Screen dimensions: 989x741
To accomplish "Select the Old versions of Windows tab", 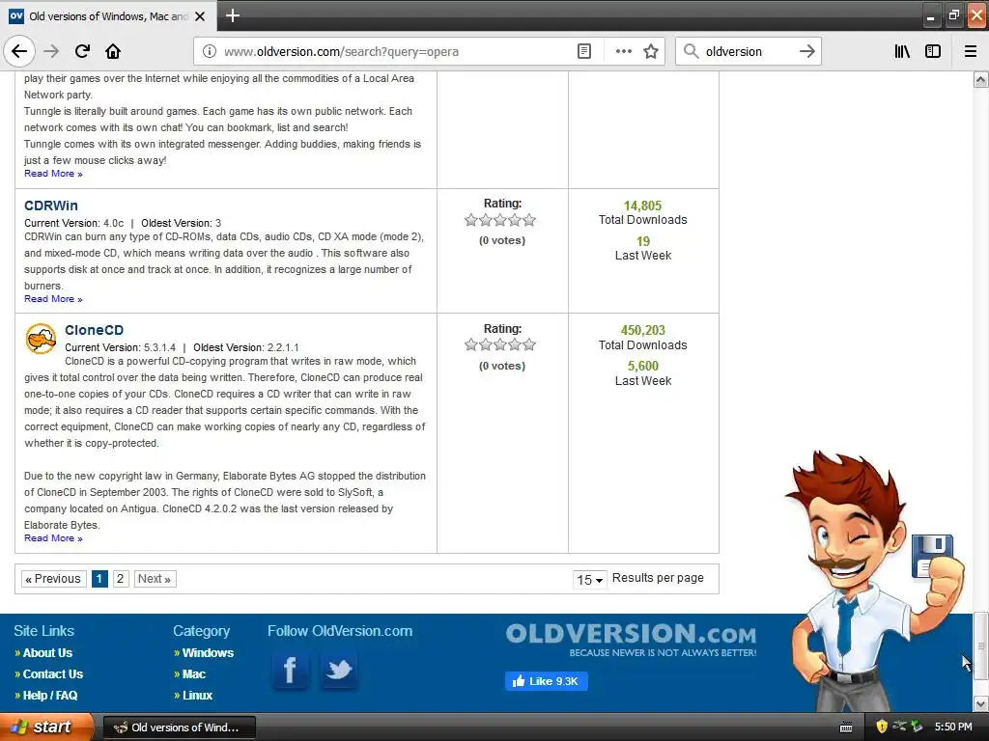I will pyautogui.click(x=108, y=16).
